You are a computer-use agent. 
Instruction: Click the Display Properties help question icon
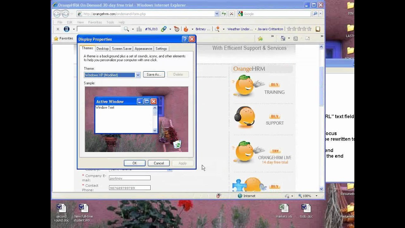click(185, 39)
